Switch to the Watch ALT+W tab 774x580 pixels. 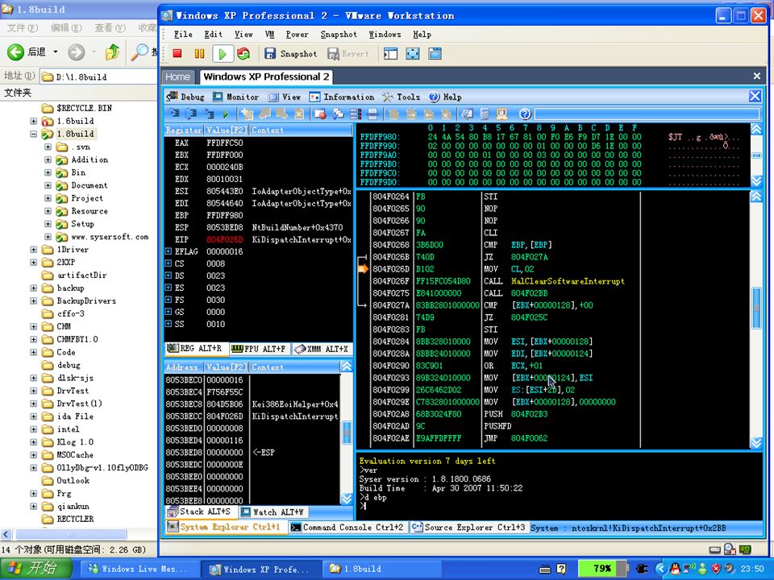[273, 512]
